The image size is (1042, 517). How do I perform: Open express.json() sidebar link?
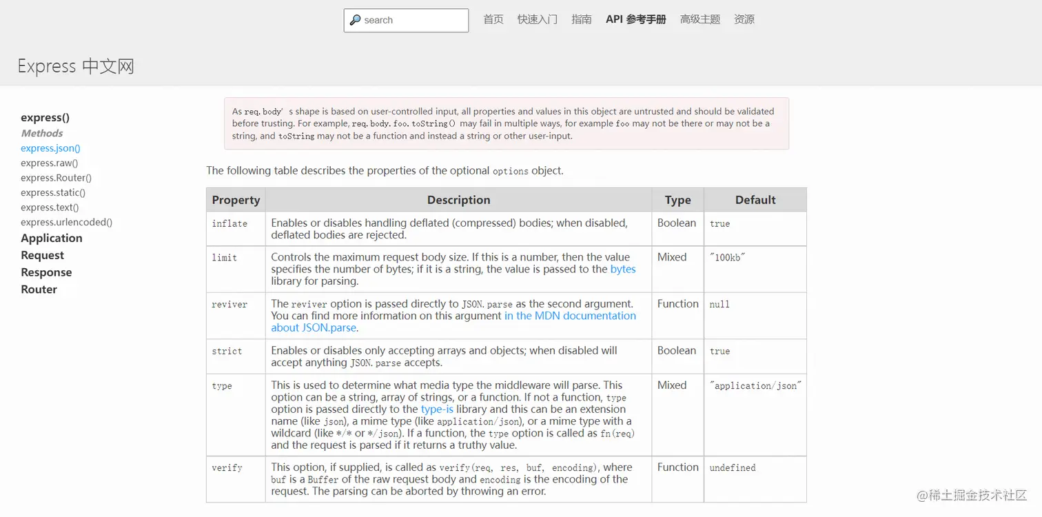[50, 148]
